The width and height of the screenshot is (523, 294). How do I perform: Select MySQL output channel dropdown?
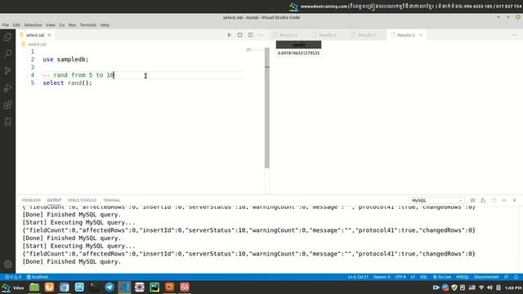click(x=436, y=200)
